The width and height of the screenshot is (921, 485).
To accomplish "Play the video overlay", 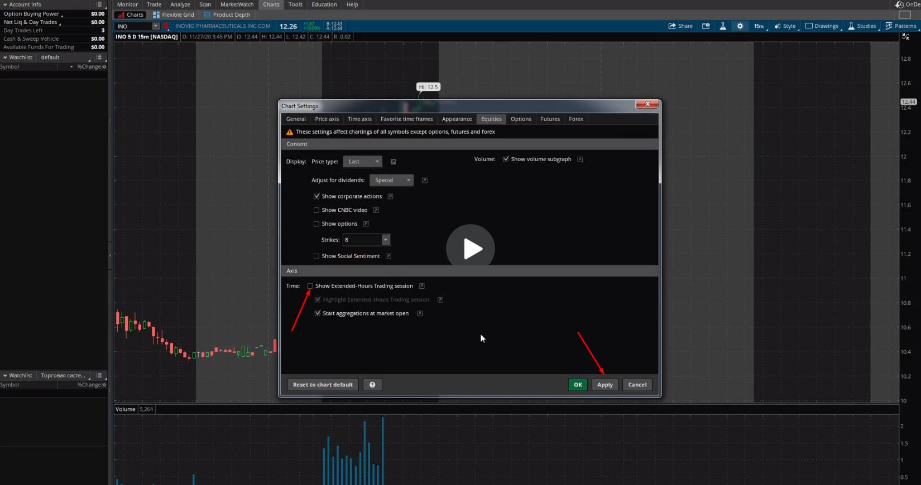I will tap(471, 249).
